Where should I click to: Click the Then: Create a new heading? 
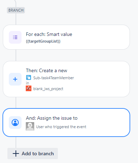[x=47, y=71]
